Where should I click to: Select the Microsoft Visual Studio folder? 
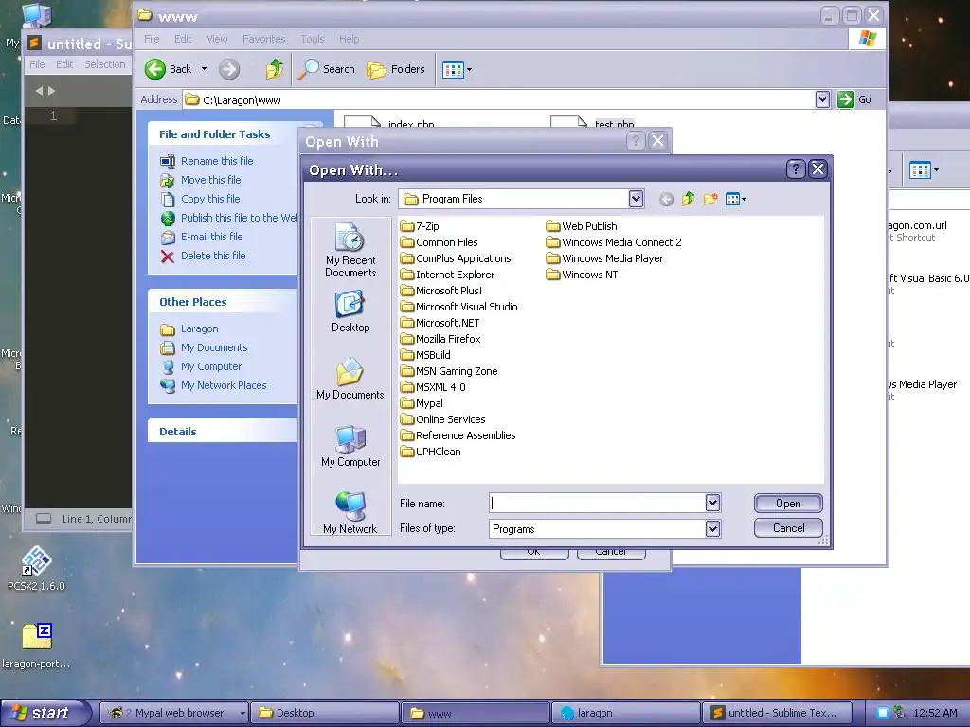[459, 307]
